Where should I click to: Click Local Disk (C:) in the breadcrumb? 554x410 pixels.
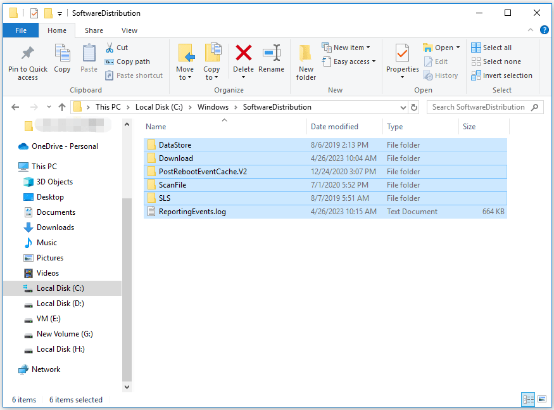coord(159,107)
